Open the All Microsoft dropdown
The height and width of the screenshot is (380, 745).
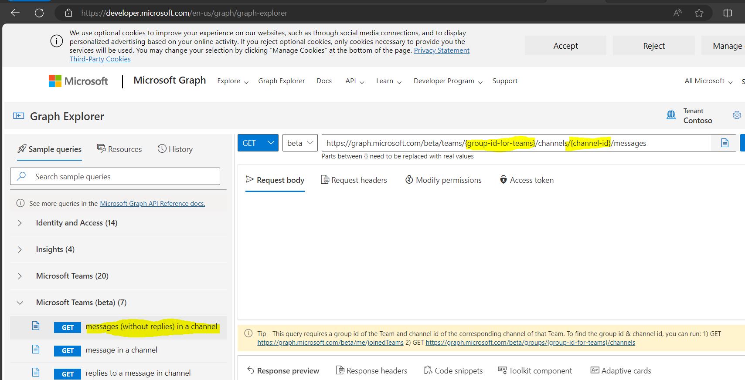tap(708, 81)
